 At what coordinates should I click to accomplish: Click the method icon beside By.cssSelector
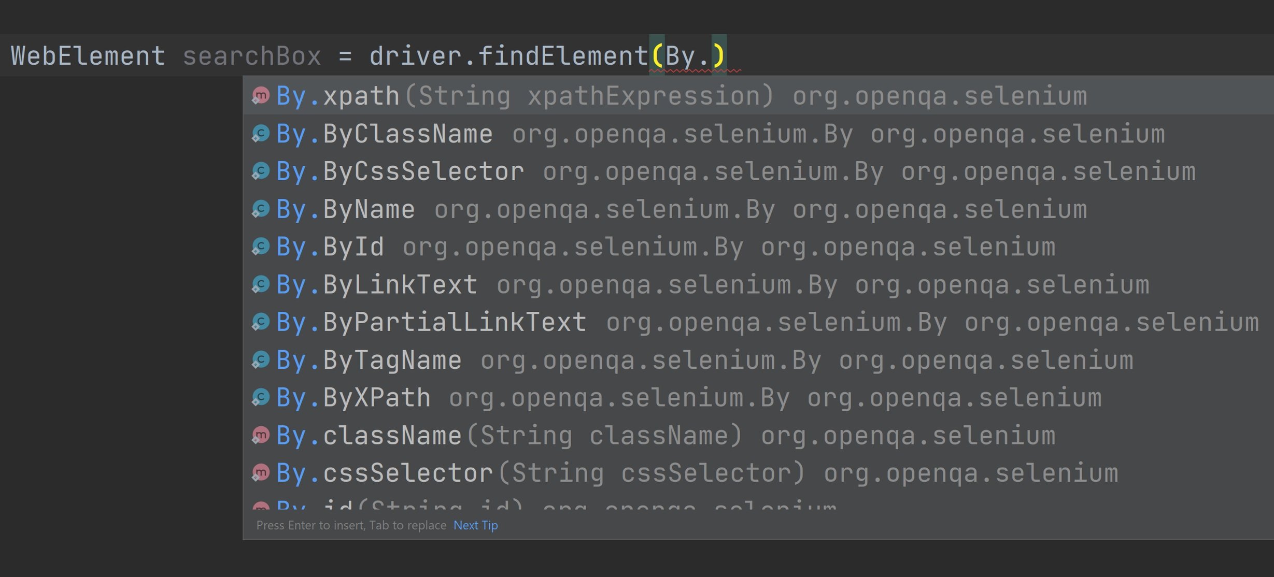click(x=261, y=472)
